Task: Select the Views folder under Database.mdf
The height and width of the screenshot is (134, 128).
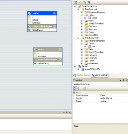Action: (x=91, y=21)
